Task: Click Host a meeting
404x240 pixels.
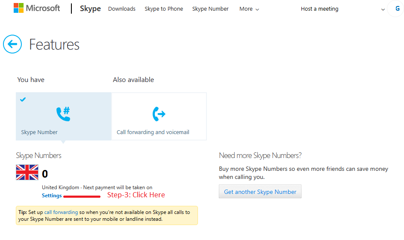Action: click(319, 9)
